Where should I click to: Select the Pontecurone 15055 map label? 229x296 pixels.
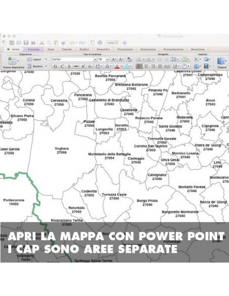14,202
